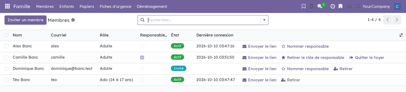Sort by the Rôle column header
This screenshot has width=406, height=92.
(104, 35)
